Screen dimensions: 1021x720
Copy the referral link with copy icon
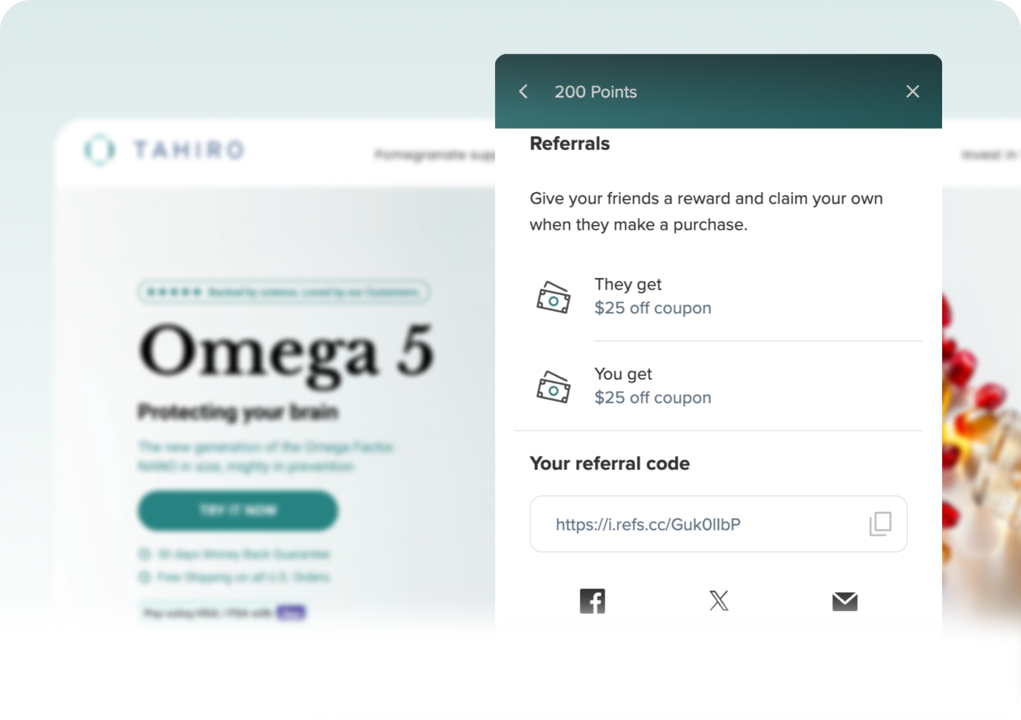[x=880, y=524]
